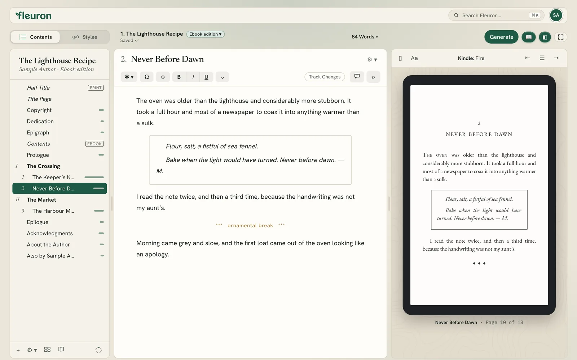The image size is (577, 360).
Task: Click the Generate button
Action: coord(501,37)
